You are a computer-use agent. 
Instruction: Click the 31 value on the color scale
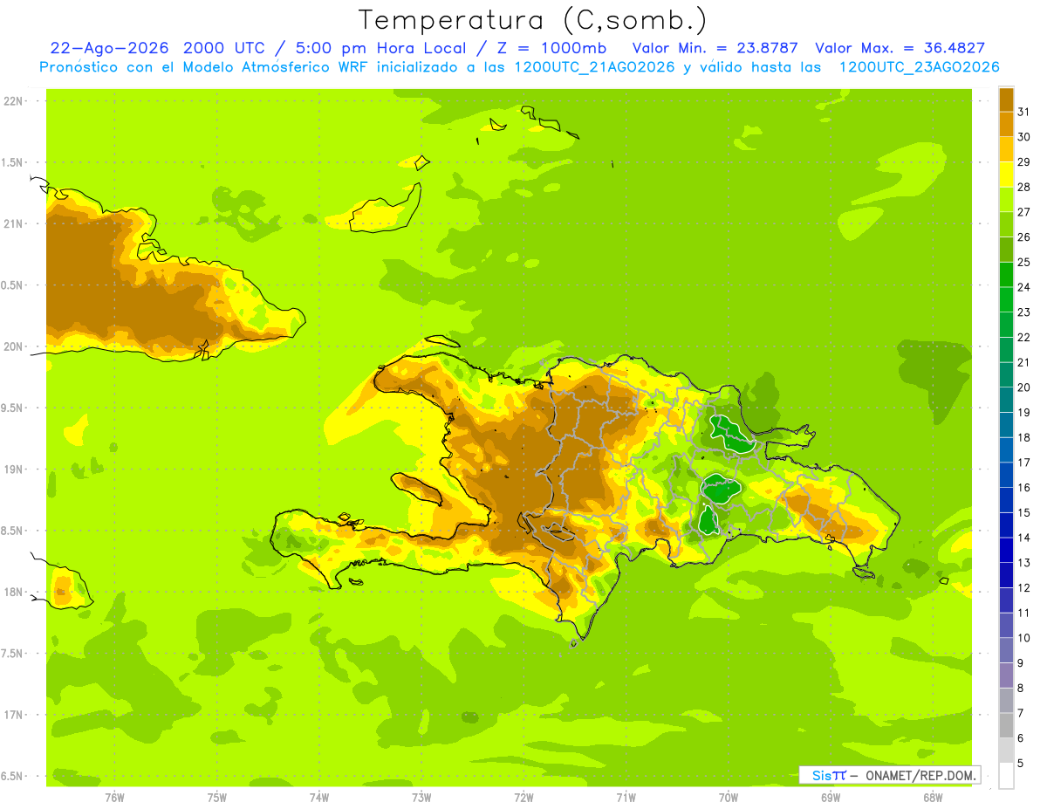point(1023,112)
